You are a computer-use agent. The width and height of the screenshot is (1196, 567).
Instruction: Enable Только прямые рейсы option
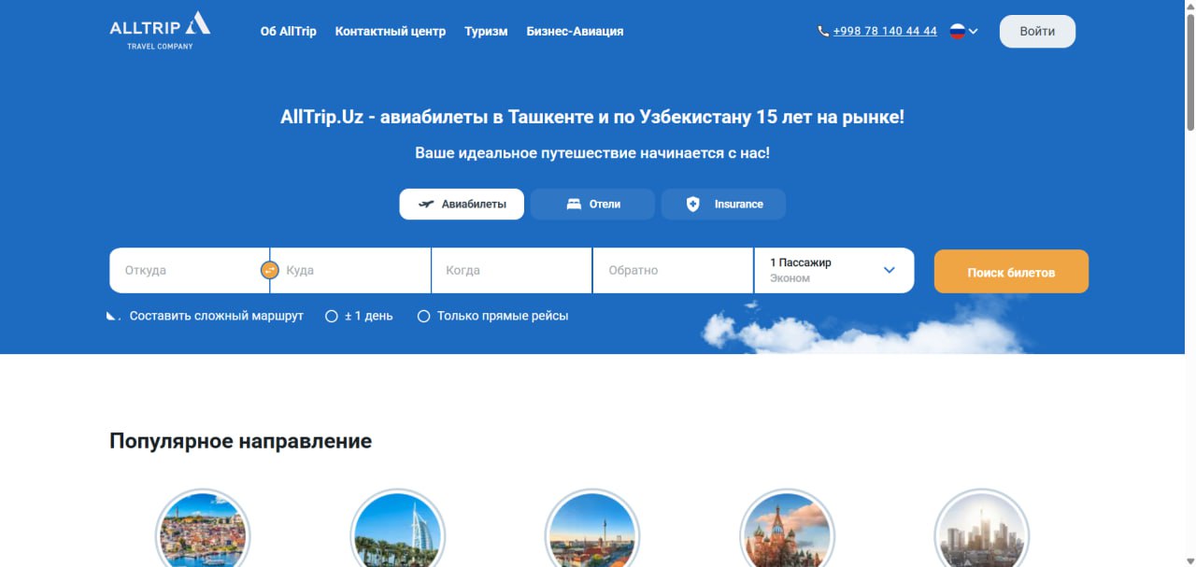pyautogui.click(x=492, y=316)
